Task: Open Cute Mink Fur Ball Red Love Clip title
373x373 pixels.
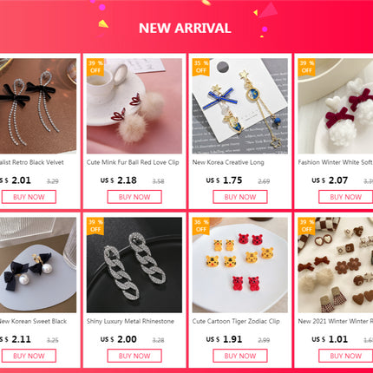Action: coord(133,162)
